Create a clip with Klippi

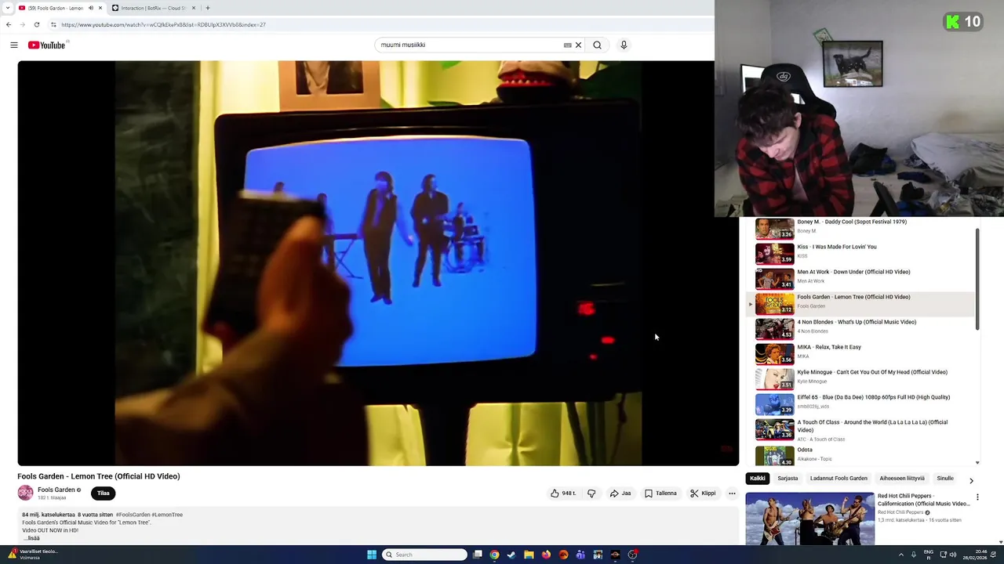coord(703,493)
